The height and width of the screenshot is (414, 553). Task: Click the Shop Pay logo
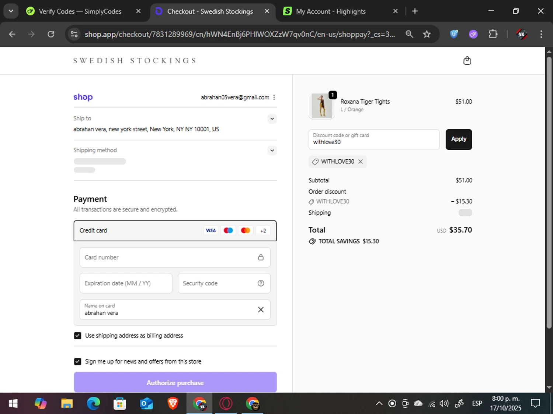click(83, 97)
